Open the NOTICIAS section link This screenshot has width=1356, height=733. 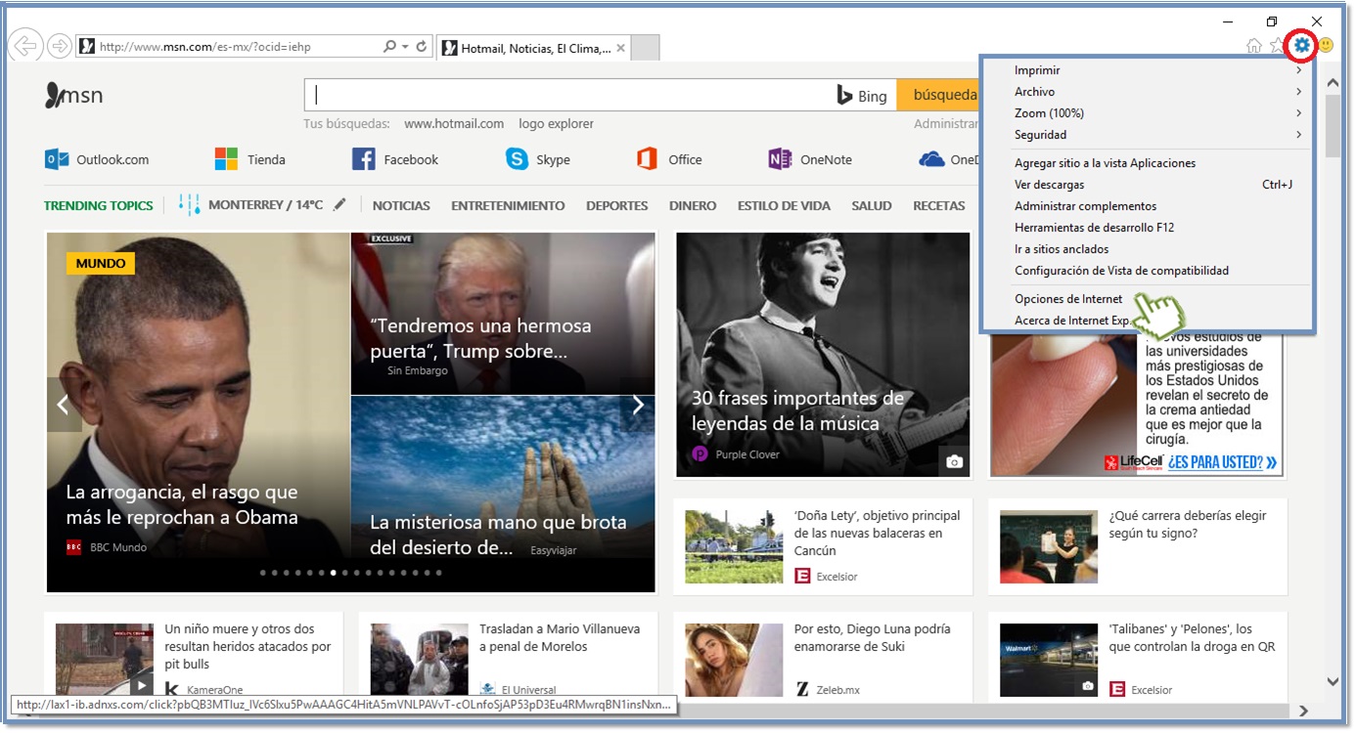(401, 205)
